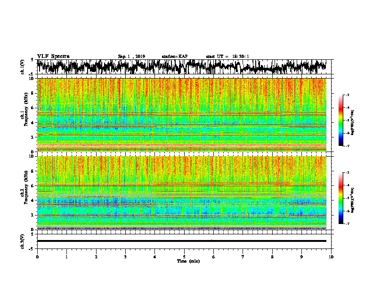Click the ch.2 spectrogram color scale bar

click(341, 198)
